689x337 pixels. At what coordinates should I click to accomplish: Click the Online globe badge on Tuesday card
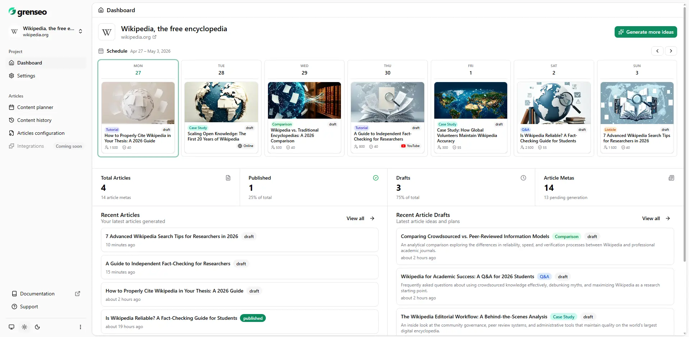[246, 146]
